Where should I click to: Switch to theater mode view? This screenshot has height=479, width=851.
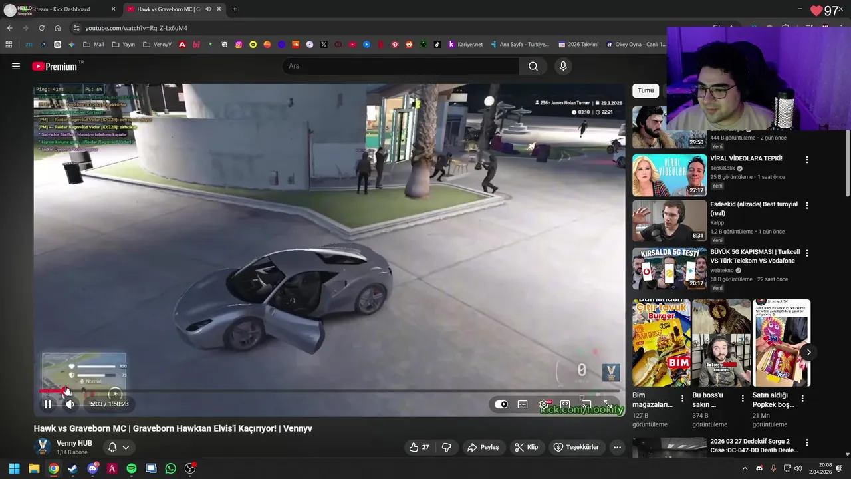565,404
